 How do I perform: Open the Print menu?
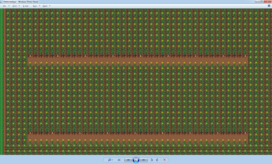pyautogui.click(x=15, y=6)
